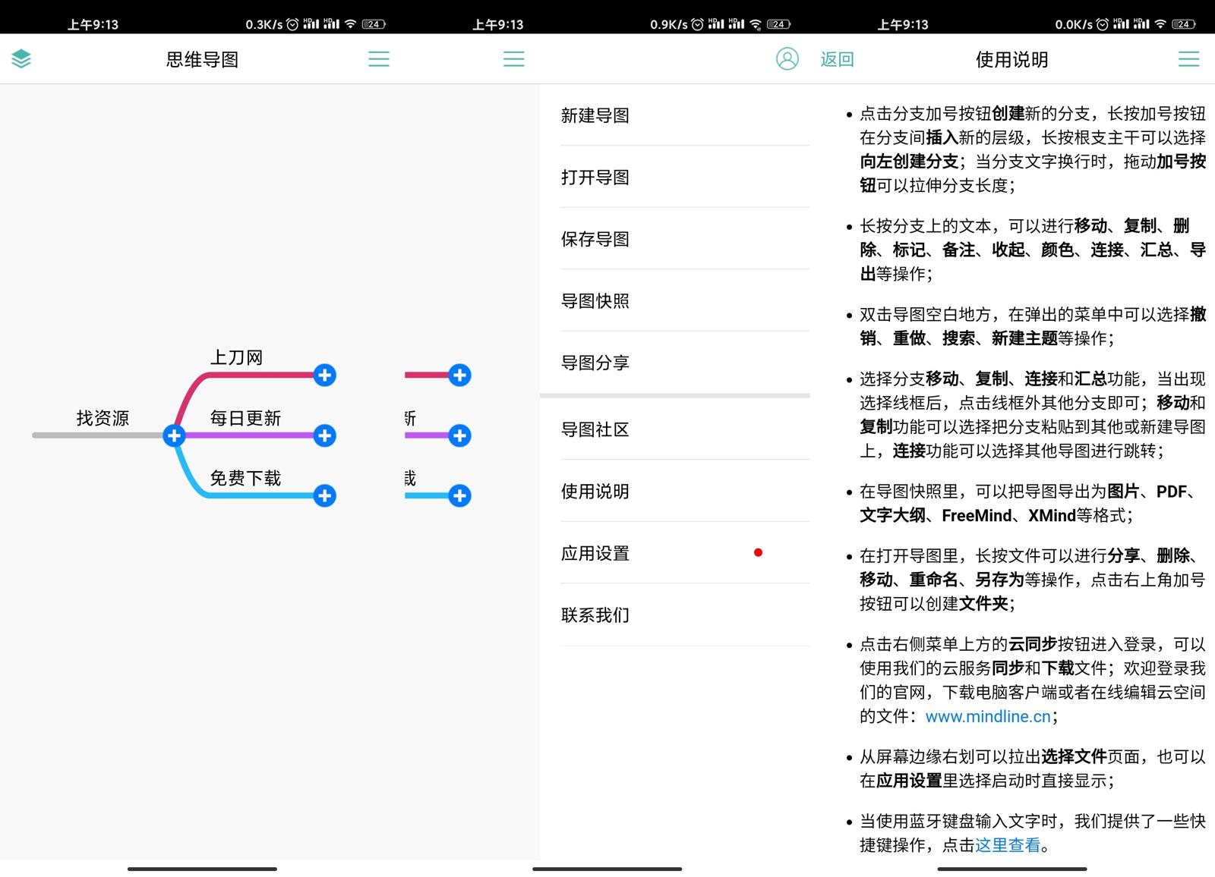Open the www.mindline.cn link

point(987,716)
